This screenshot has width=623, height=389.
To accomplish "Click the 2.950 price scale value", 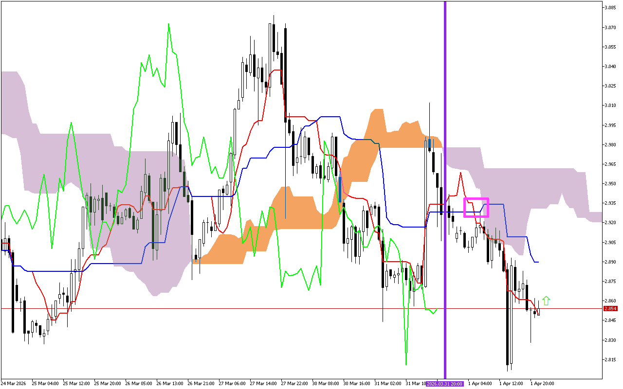I will click(x=610, y=183).
